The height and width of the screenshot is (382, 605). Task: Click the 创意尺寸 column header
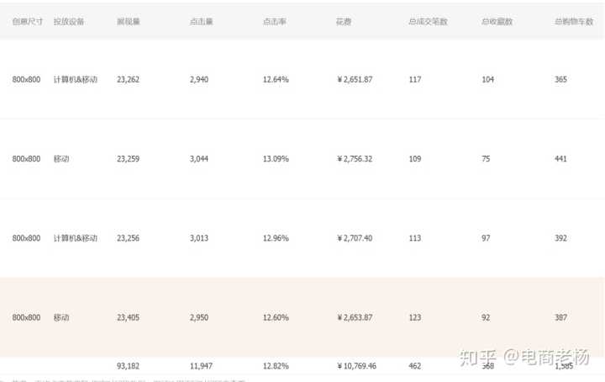[28, 21]
